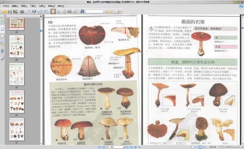Click the email/send toolbar icon next to printer
Screen dimensions: 244x149
coord(27,11)
